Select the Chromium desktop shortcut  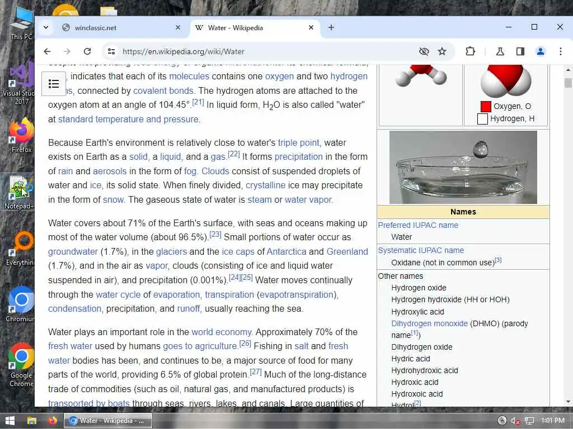pyautogui.click(x=21, y=305)
